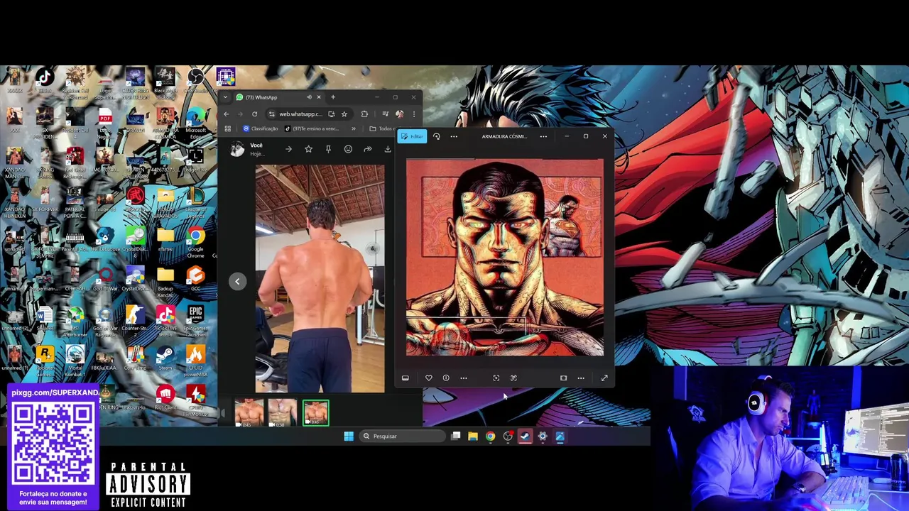Select the first video thumbnail in WhatsApp strip
The image size is (909, 511).
pos(249,412)
